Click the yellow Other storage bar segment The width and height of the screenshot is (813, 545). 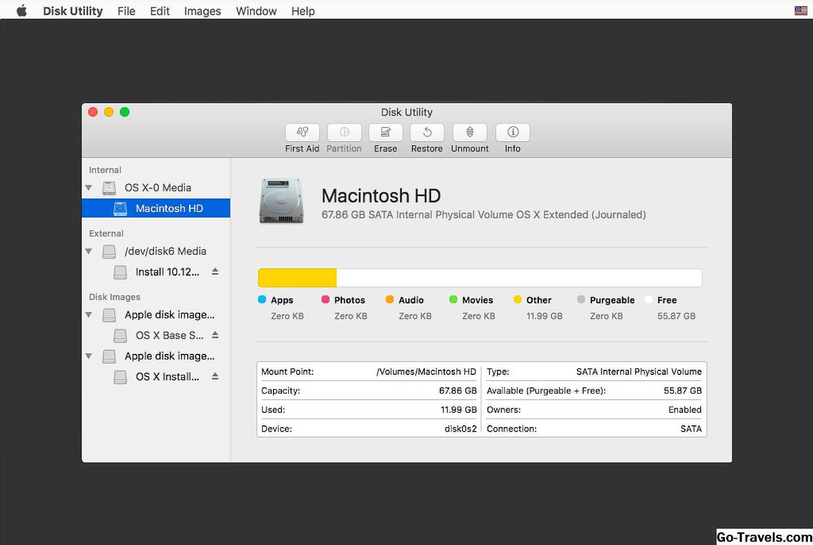point(297,278)
